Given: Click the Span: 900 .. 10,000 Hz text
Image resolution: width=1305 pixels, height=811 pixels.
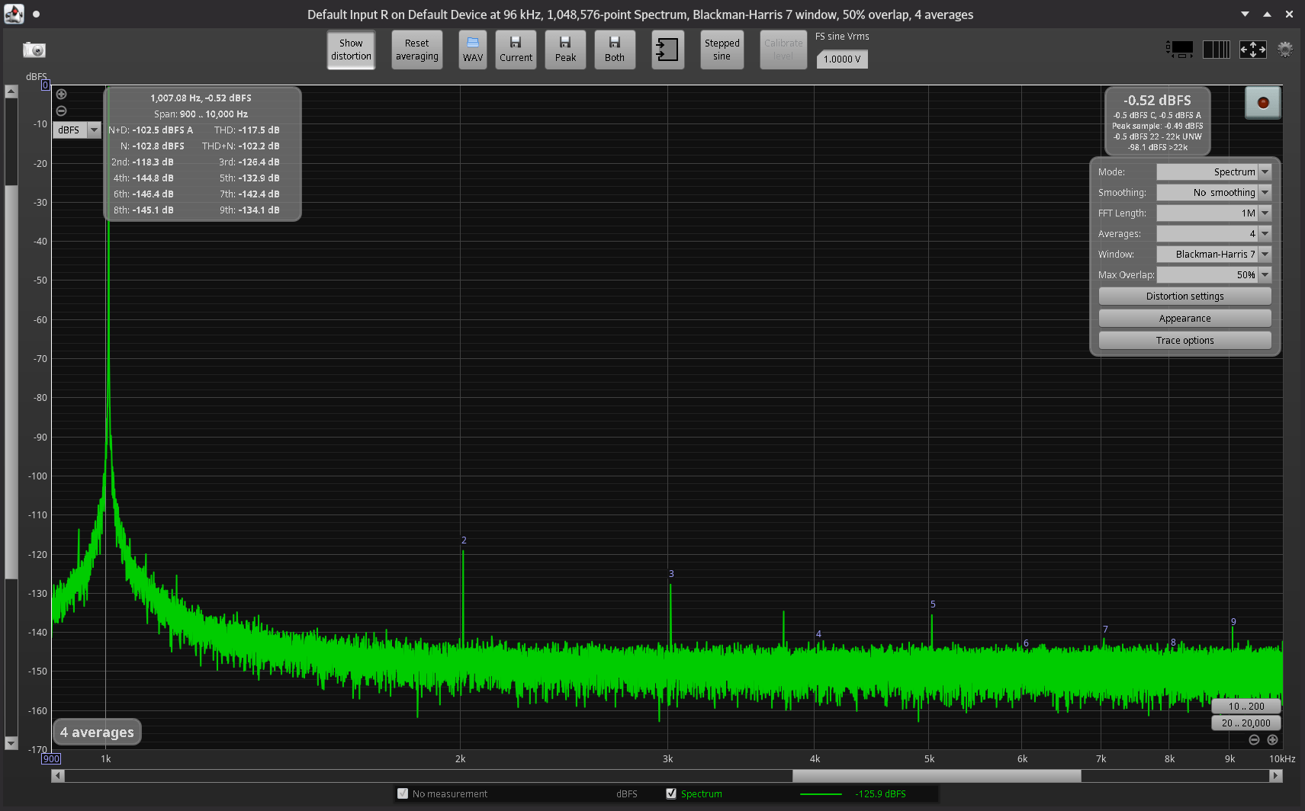Looking at the screenshot, I should pyautogui.click(x=201, y=114).
